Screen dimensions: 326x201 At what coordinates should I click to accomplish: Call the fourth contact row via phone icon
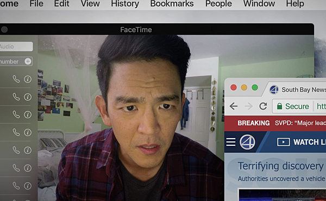16,132
